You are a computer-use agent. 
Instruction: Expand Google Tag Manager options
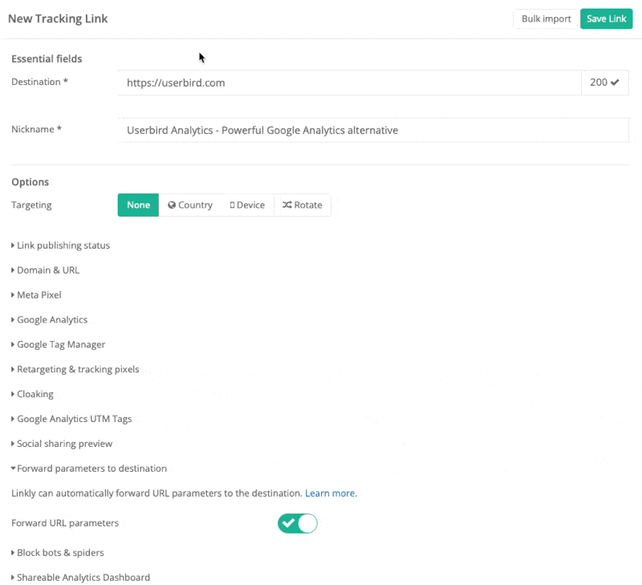[60, 345]
